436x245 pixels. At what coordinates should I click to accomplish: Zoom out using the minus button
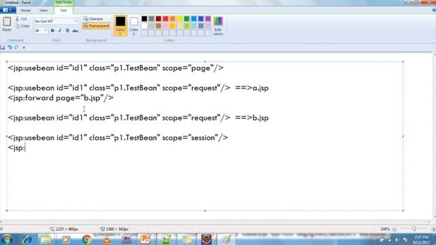pos(394,229)
